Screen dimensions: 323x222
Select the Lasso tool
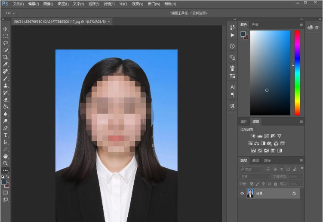coord(6,43)
